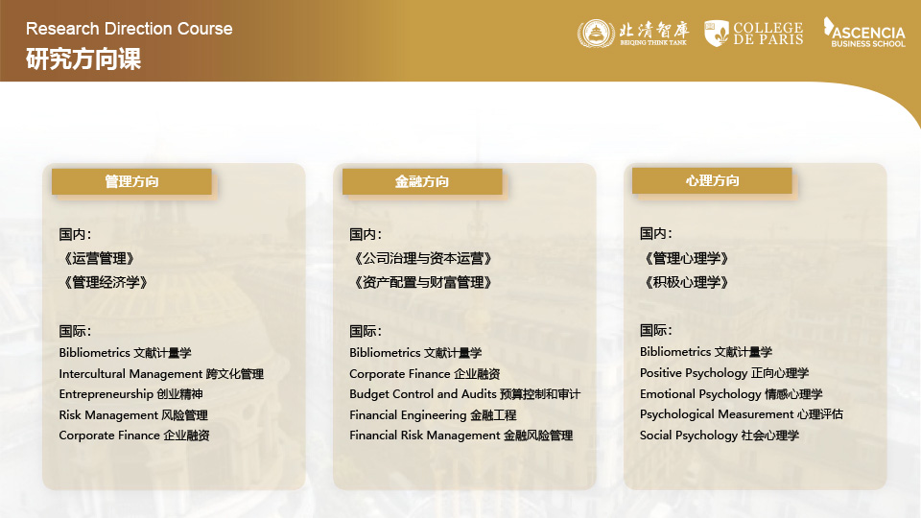The image size is (921, 518).
Task: Click Intercultural Management 跨文化管理 item
Action: (x=161, y=374)
